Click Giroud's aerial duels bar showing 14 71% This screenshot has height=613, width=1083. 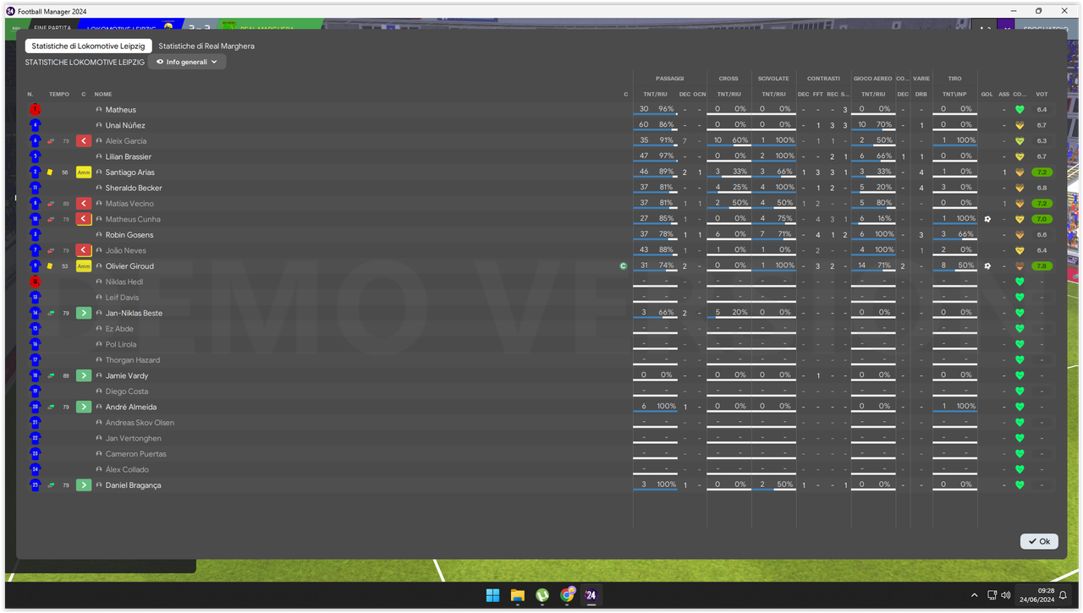click(x=872, y=266)
